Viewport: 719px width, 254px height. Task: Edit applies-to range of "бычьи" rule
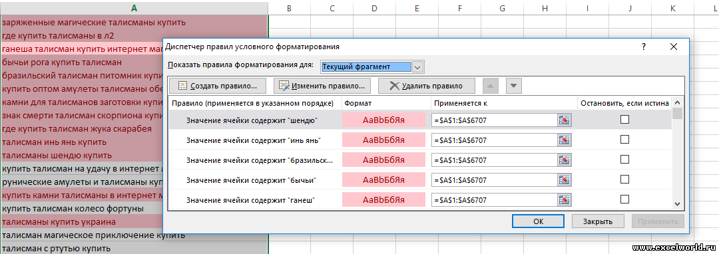coord(495,180)
